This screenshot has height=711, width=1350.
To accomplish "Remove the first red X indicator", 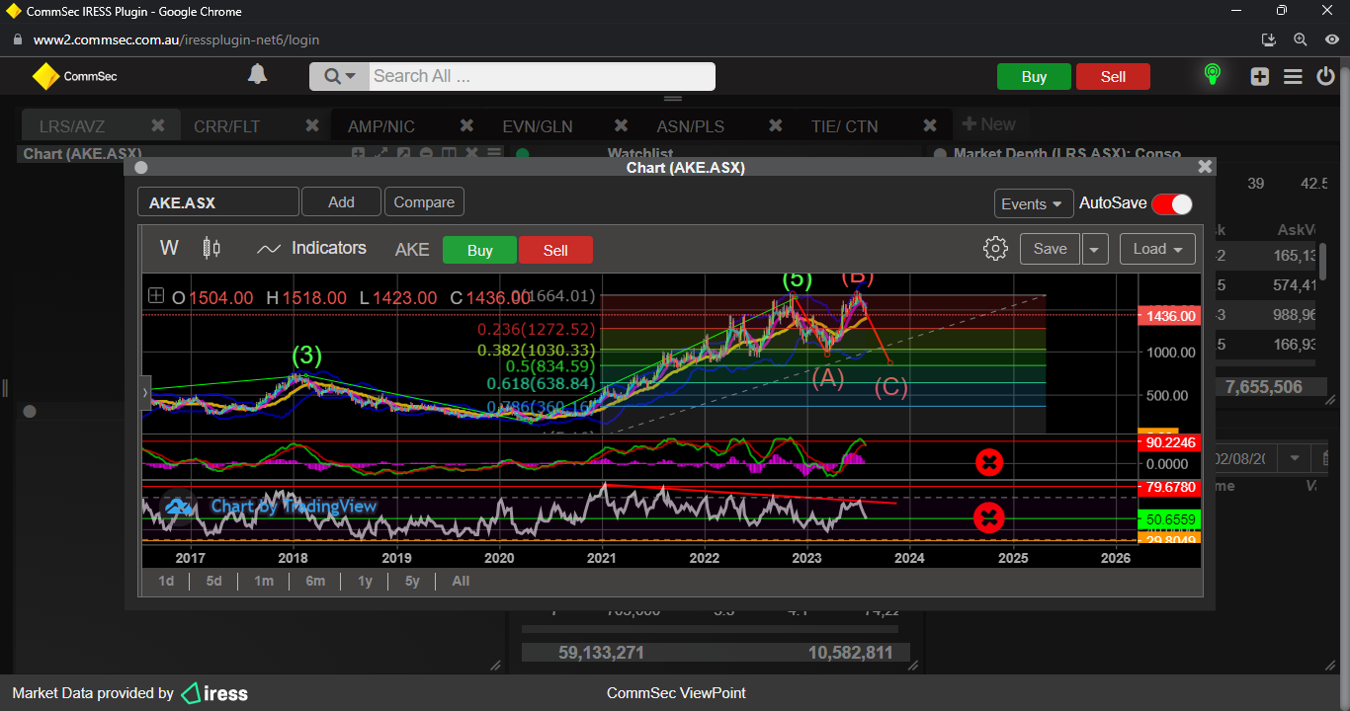I will click(x=989, y=462).
